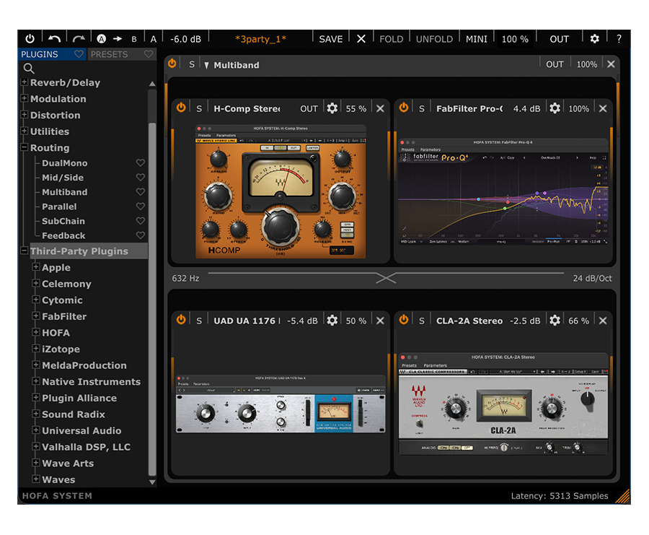Click the undo arrow icon
The height and width of the screenshot is (535, 649).
tap(54, 39)
